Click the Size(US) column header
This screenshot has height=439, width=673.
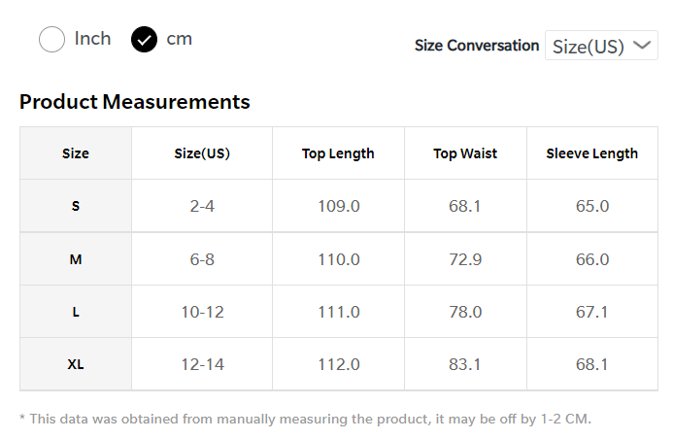point(202,153)
